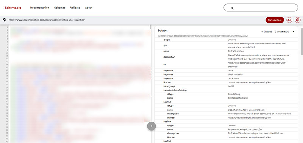Click the includedInDataCatalog property label
303x143 pixels.
tap(175, 90)
